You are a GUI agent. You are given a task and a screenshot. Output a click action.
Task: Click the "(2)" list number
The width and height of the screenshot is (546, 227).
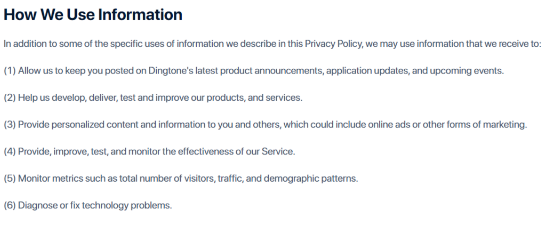[10, 98]
